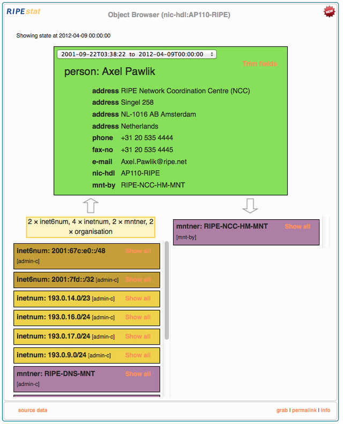Click the permalink link
Viewport: 343px width, 424px height.
click(x=304, y=410)
